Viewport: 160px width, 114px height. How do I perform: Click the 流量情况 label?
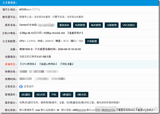[x=11, y=57]
